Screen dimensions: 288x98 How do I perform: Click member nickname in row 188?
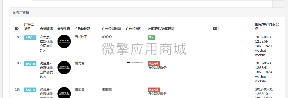pyautogui.click(x=46, y=70)
